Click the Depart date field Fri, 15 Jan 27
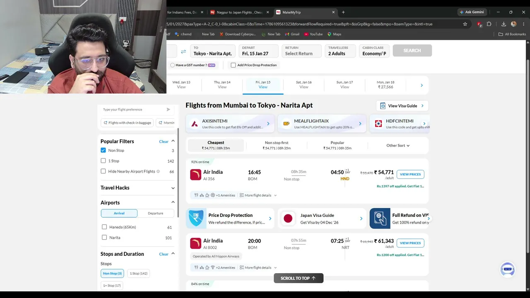Viewport: 530px width, 298px height. [x=258, y=51]
